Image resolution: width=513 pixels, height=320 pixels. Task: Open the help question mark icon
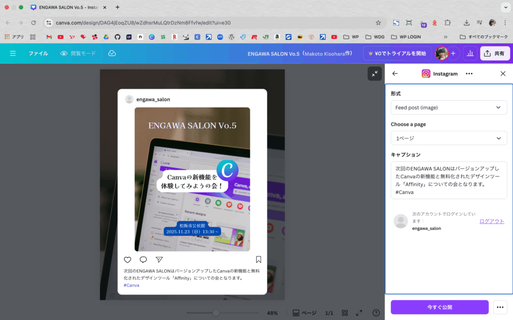point(376,313)
